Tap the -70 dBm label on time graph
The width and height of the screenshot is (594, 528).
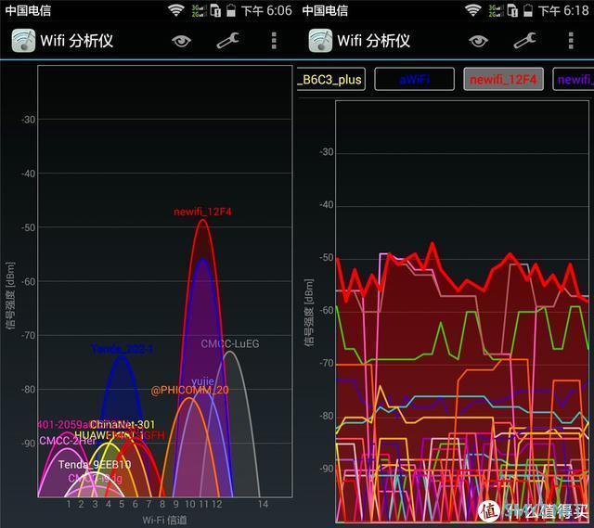(326, 363)
